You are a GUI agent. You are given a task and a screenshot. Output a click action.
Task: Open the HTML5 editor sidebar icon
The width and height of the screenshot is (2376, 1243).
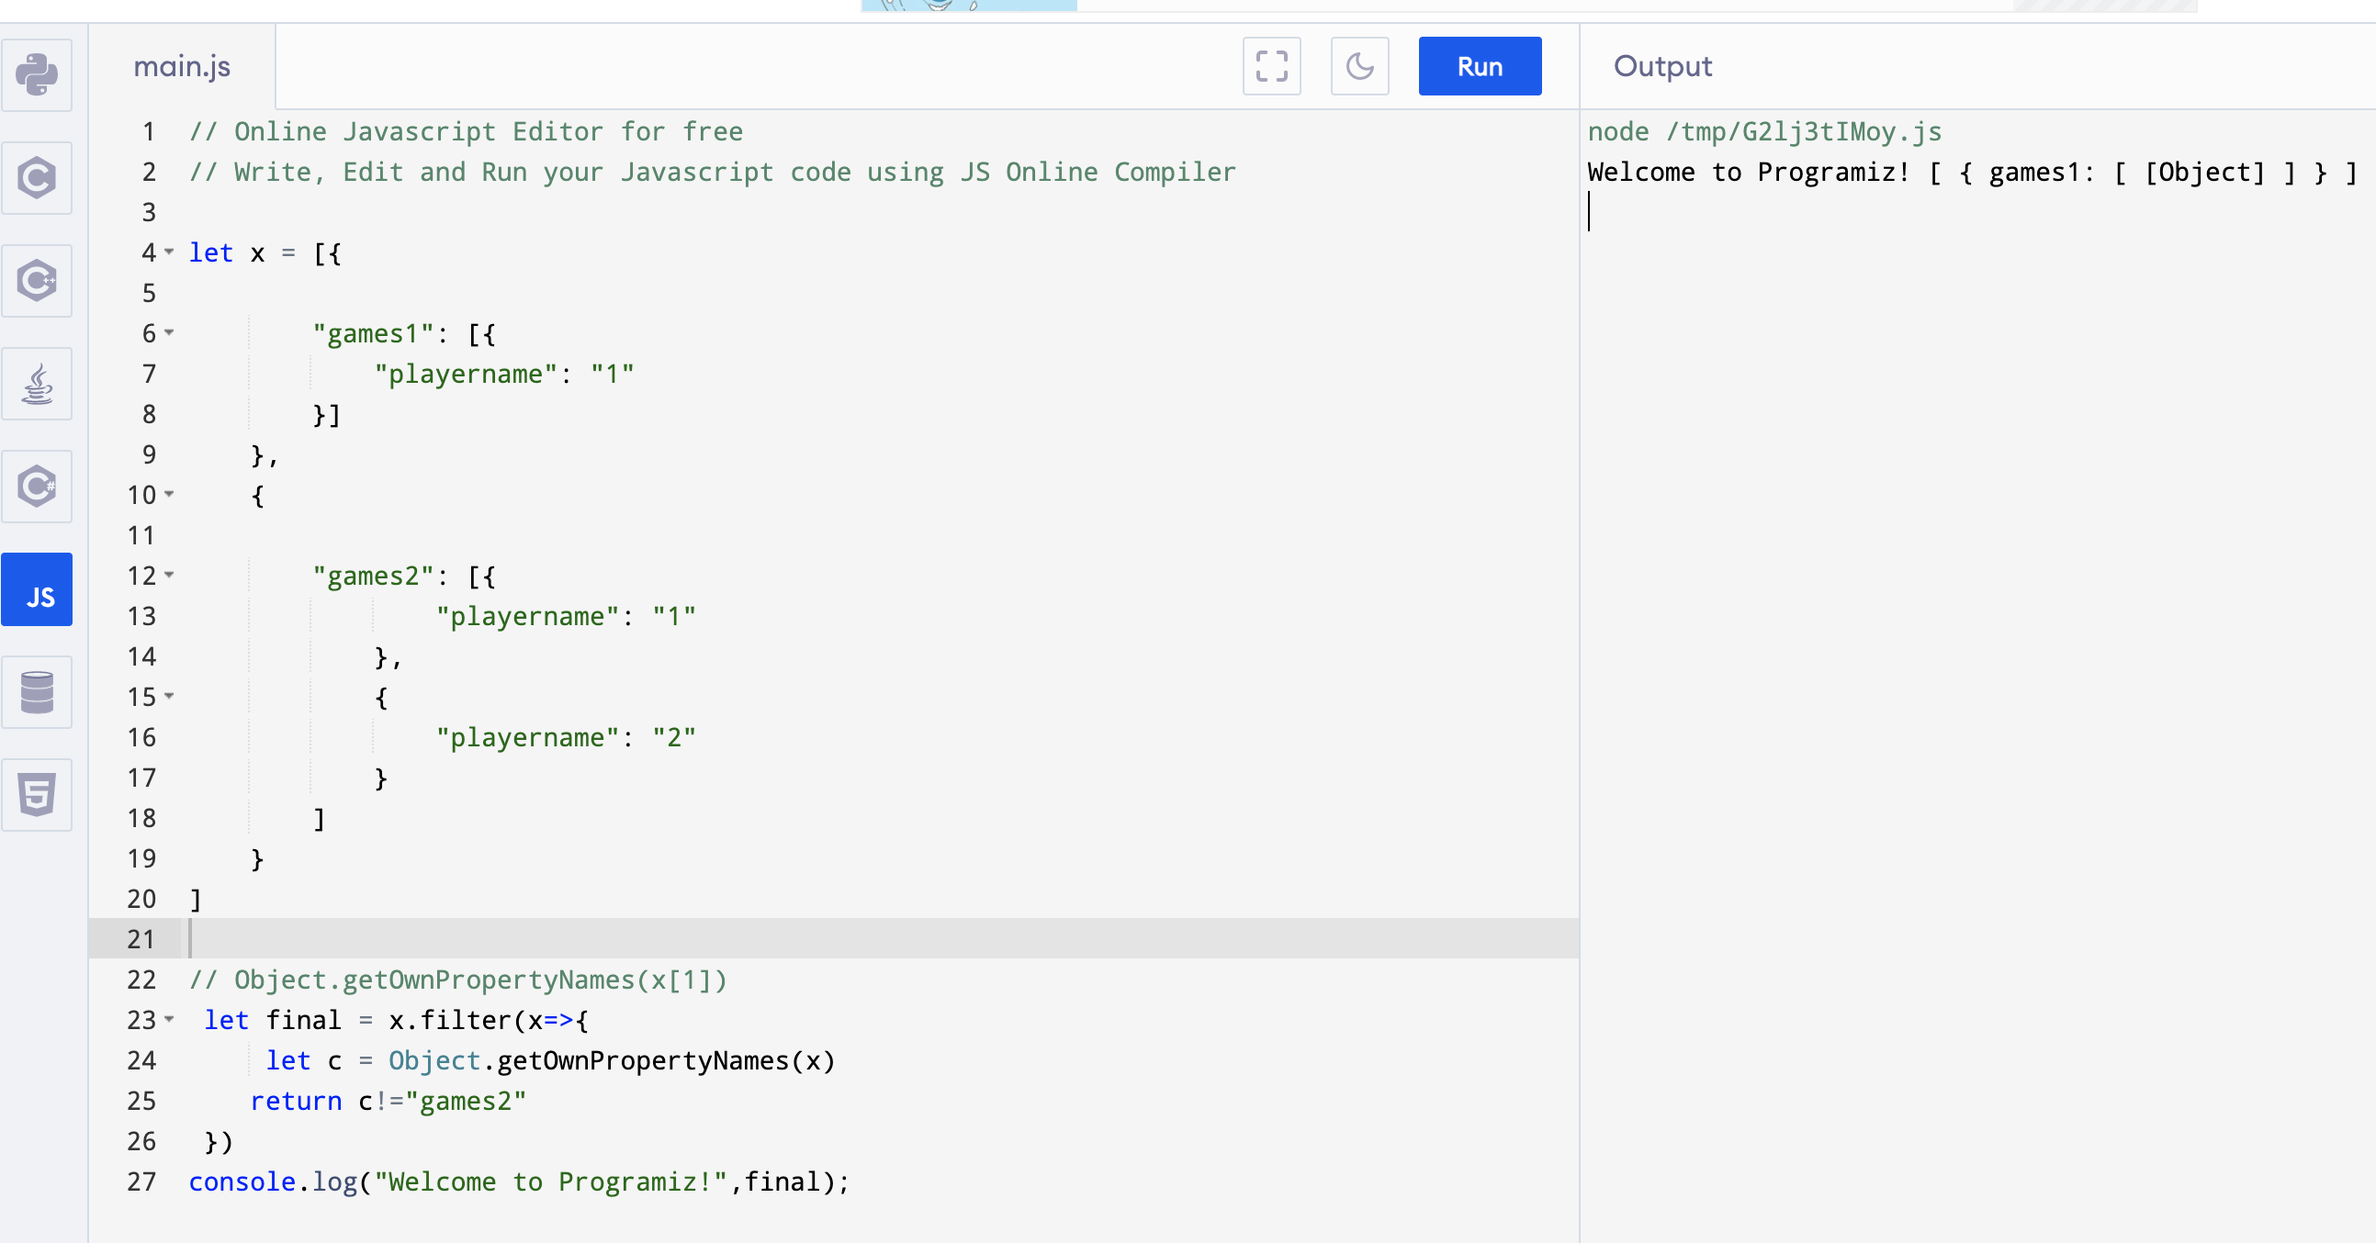pyautogui.click(x=37, y=795)
